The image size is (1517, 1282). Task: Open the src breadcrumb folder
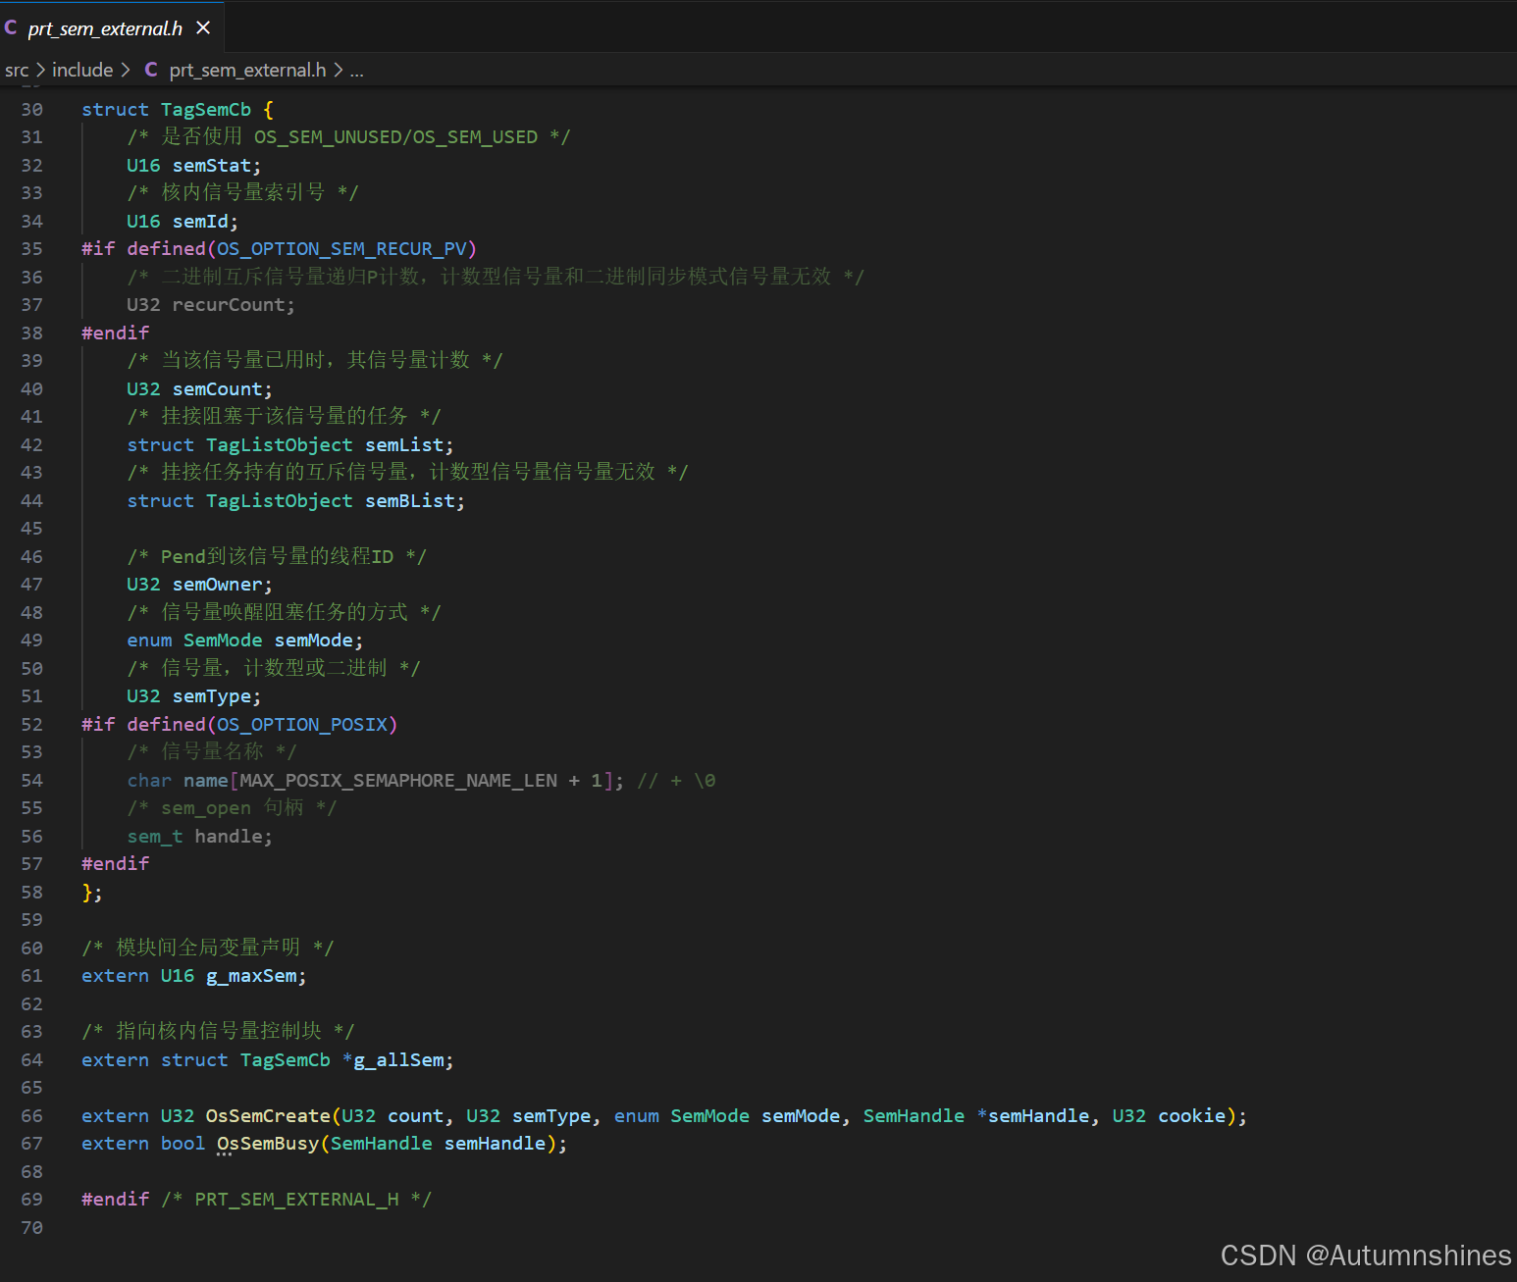pos(17,70)
